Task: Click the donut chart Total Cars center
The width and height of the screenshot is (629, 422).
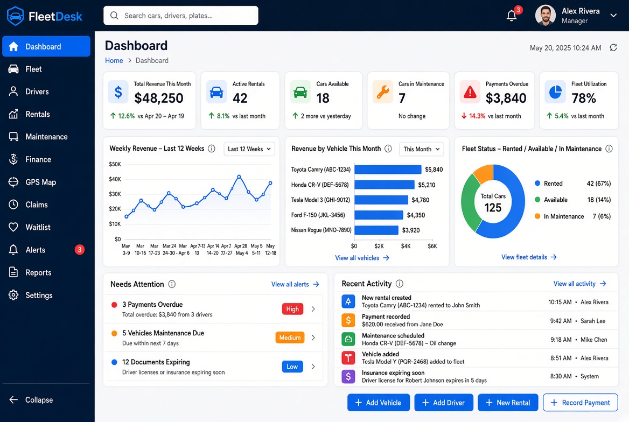Action: tap(493, 202)
